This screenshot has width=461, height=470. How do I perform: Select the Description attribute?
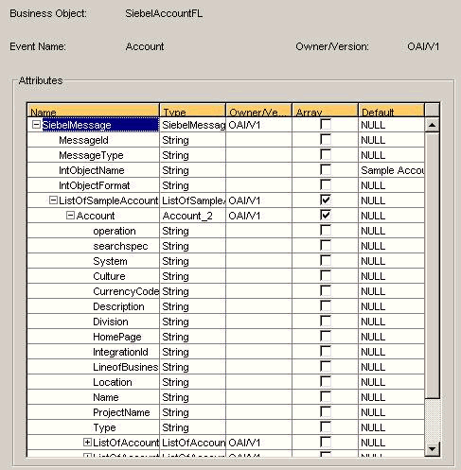click(x=118, y=306)
